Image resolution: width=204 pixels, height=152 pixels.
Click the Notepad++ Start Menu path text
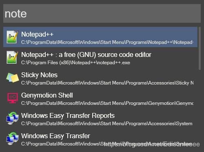click(107, 42)
